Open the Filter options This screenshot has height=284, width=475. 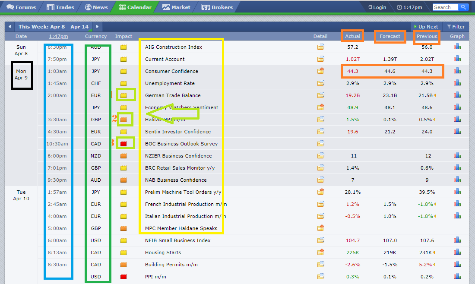point(456,27)
